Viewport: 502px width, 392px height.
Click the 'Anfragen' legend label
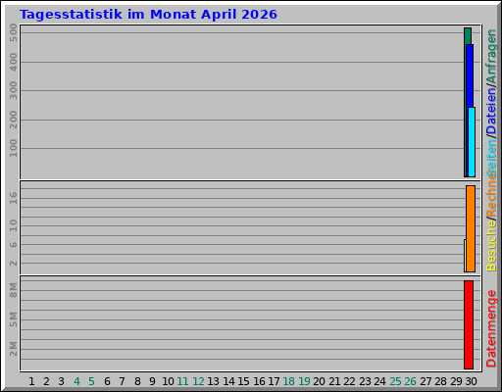pyautogui.click(x=491, y=56)
